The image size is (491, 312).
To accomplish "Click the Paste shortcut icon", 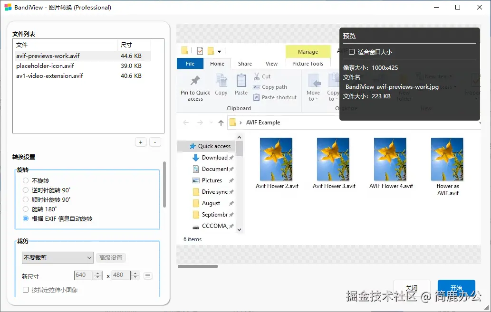I will pyautogui.click(x=276, y=97).
